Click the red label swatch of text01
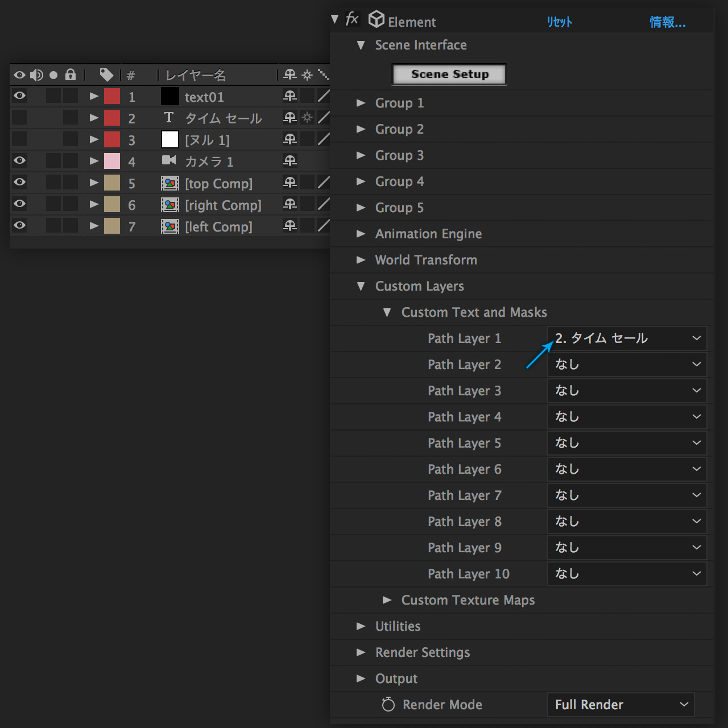Screen dimensions: 728x728 (x=112, y=96)
